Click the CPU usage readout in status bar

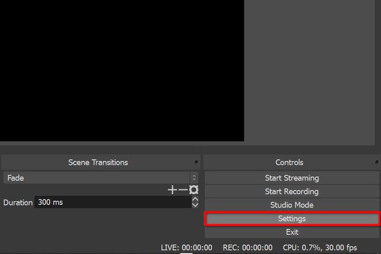pos(320,248)
